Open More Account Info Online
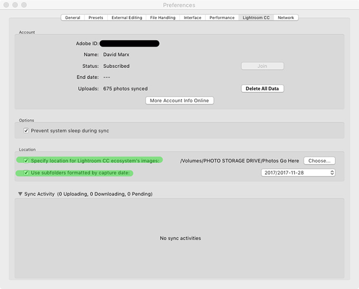359x289 pixels. (179, 101)
